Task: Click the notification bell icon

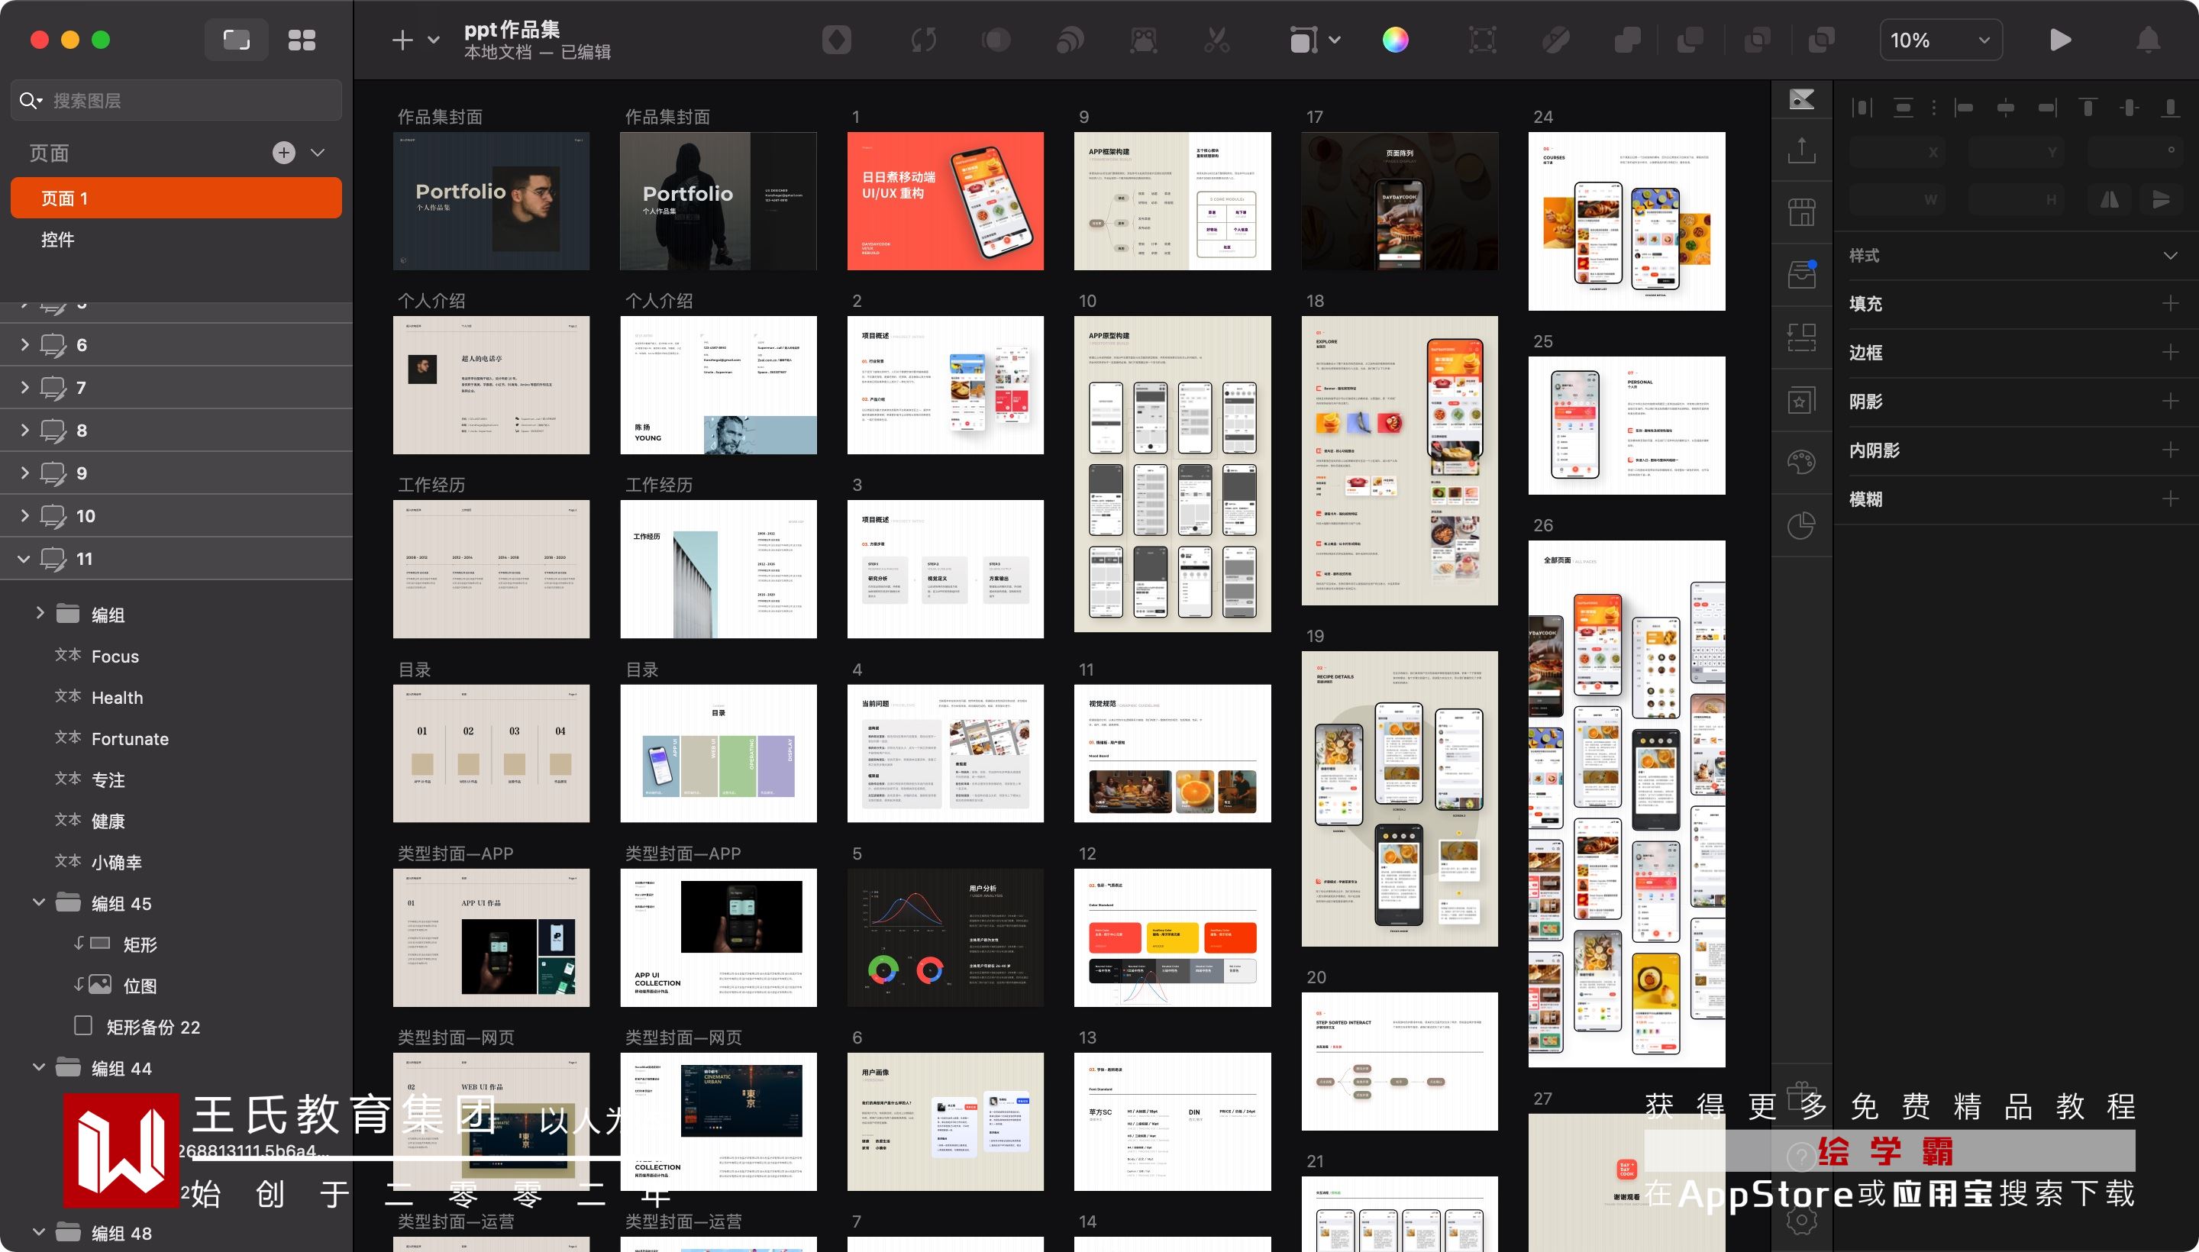Action: [x=2147, y=40]
